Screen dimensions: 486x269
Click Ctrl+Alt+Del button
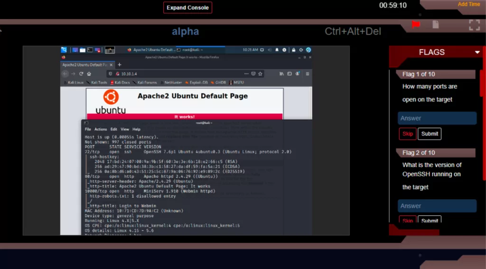coord(353,31)
